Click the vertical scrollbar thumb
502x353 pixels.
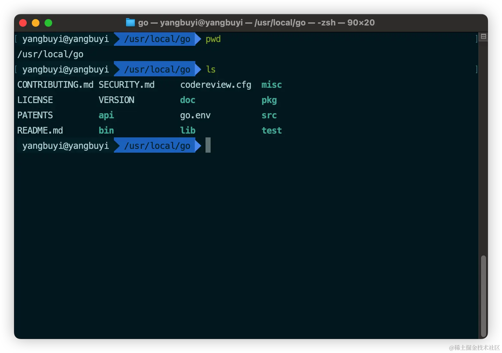(x=483, y=296)
